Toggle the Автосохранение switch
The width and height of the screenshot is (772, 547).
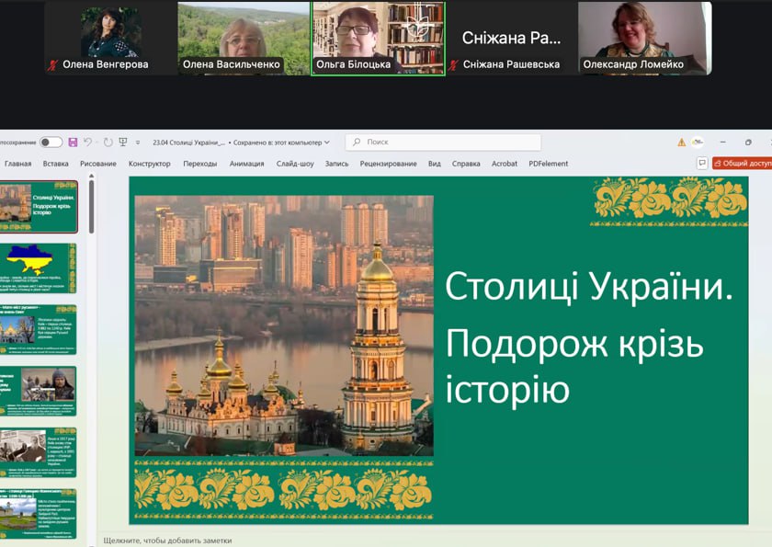click(51, 142)
